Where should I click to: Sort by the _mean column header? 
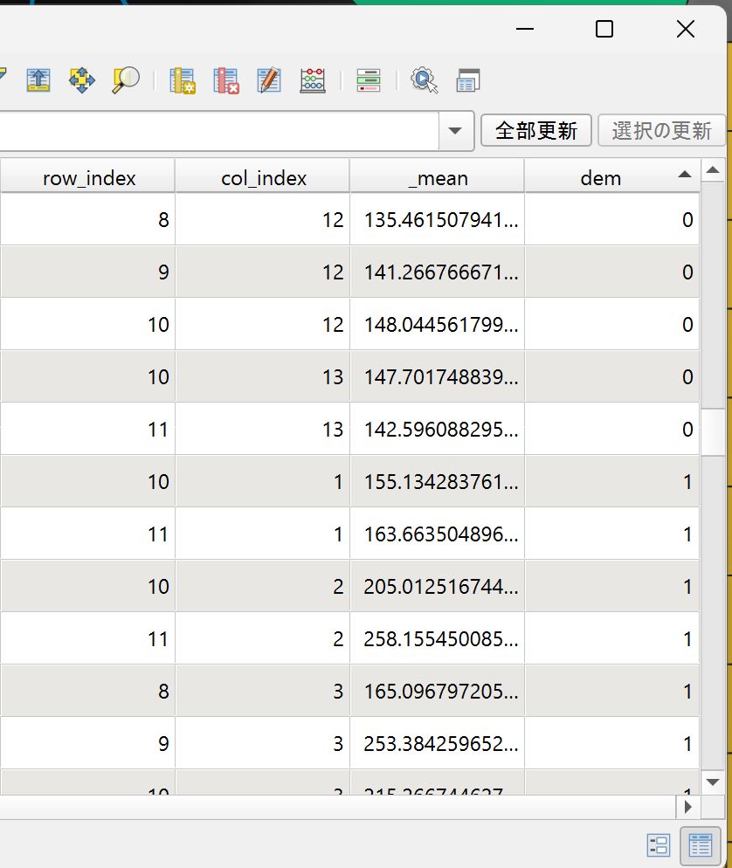click(438, 178)
